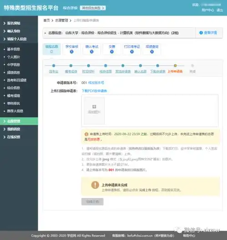Click the orange warning icon beside 申请表上传时间
The image size is (227, 240).
[x=86, y=134]
